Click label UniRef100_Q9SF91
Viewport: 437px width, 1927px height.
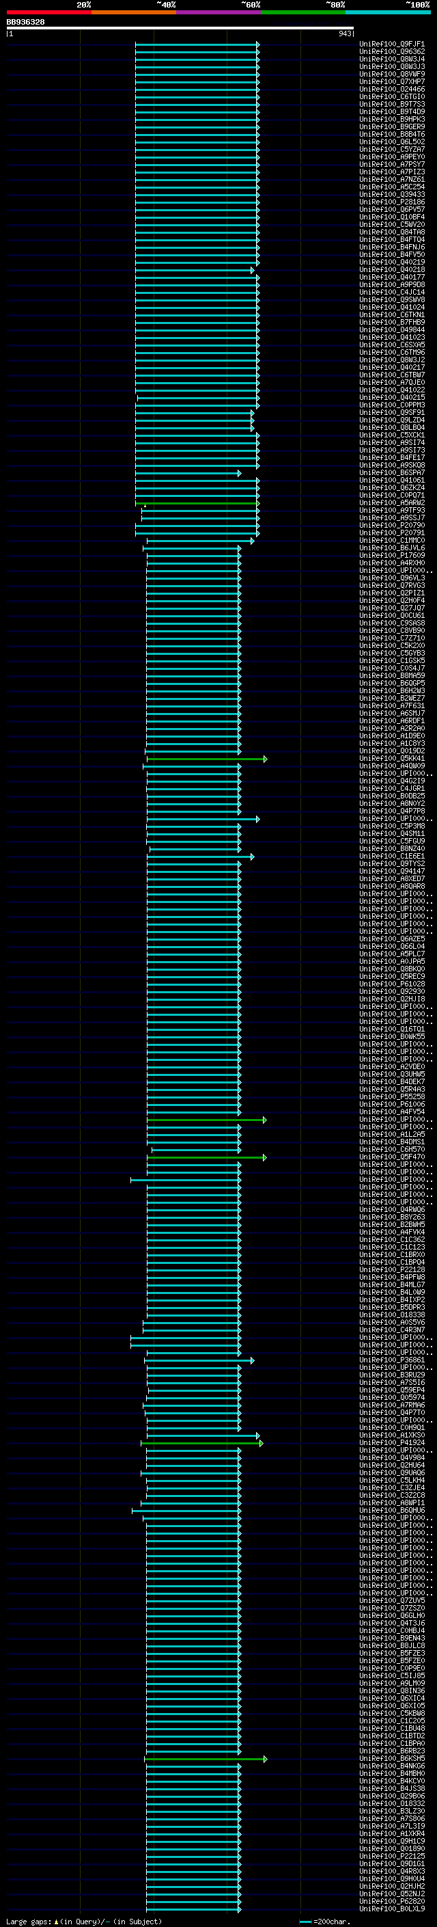(x=392, y=412)
